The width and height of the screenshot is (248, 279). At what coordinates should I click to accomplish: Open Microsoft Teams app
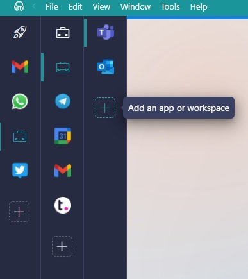106,32
